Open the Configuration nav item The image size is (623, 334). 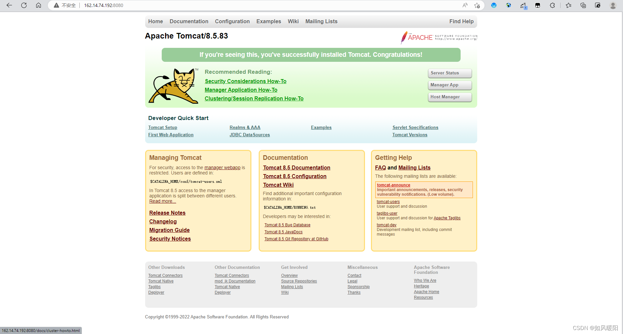click(x=232, y=21)
